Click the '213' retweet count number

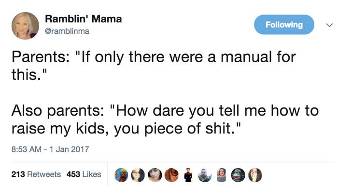18,174
